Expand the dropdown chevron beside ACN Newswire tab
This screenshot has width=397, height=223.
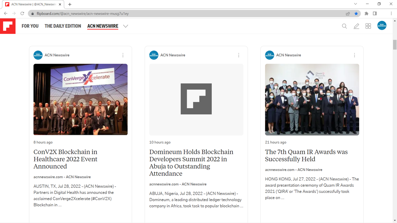[x=125, y=26]
